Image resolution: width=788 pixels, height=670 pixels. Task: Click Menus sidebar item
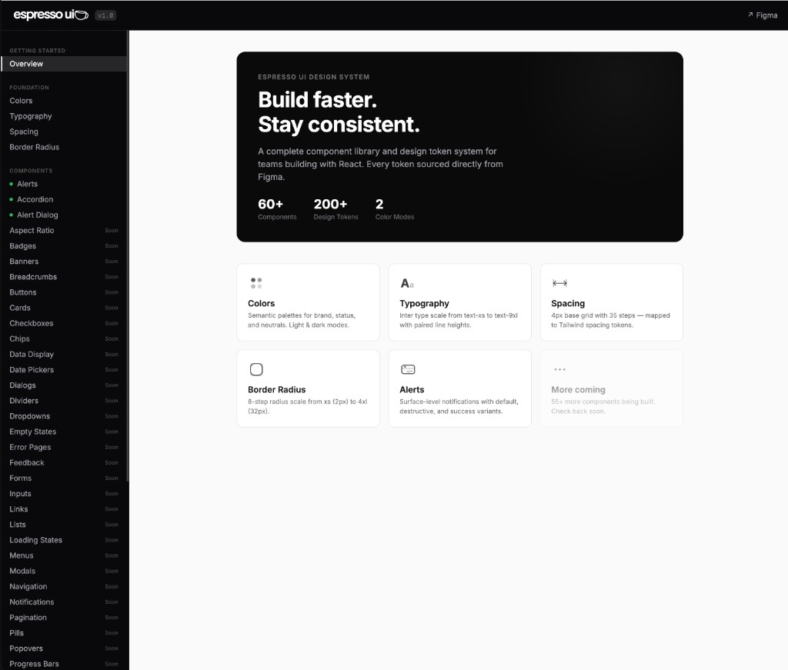point(64,555)
